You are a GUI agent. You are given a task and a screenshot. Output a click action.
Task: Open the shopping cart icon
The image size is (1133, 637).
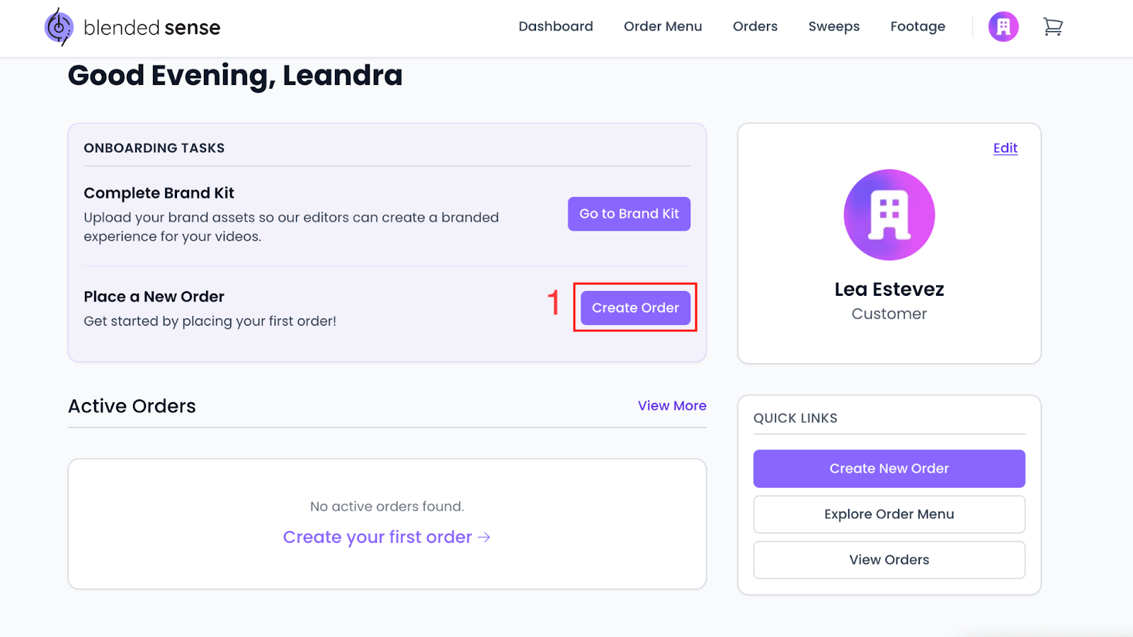pos(1053,27)
